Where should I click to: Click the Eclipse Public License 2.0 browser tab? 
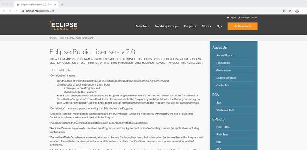pyautogui.click(x=36, y=4)
